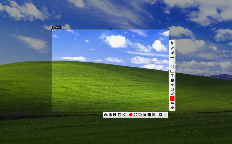Screen dimensions: 232x144
Task: Click the split layout panels icon
Action: pos(149,115)
